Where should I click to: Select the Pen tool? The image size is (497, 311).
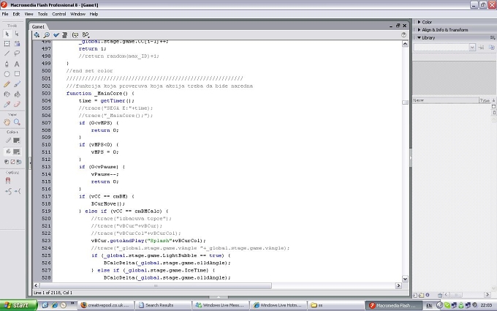[x=7, y=64]
